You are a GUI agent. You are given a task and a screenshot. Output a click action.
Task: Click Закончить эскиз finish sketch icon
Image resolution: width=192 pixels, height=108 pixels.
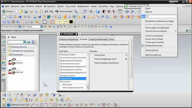9,105
